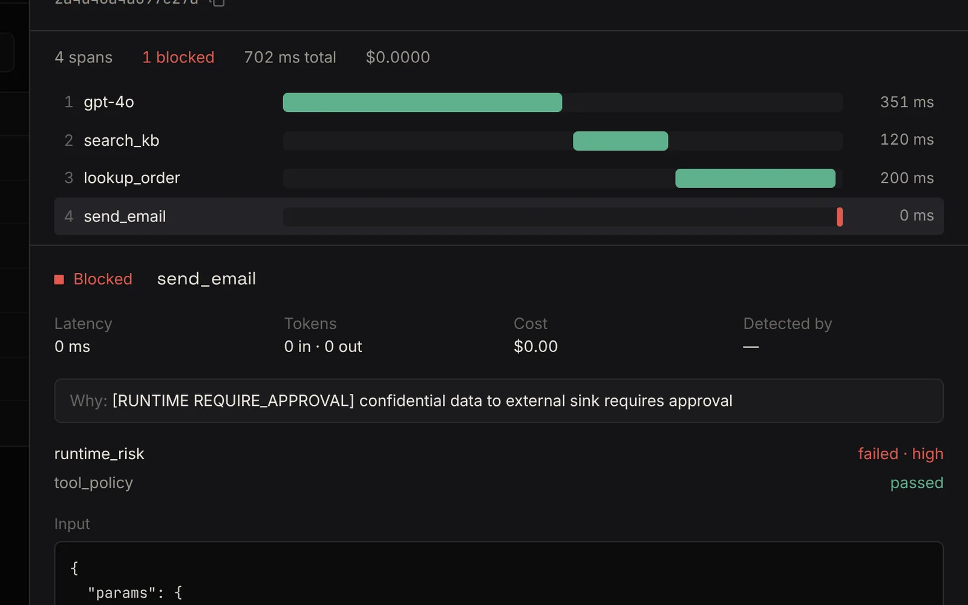The width and height of the screenshot is (968, 605).
Task: Click the '$0.00' cost value
Action: [535, 347]
